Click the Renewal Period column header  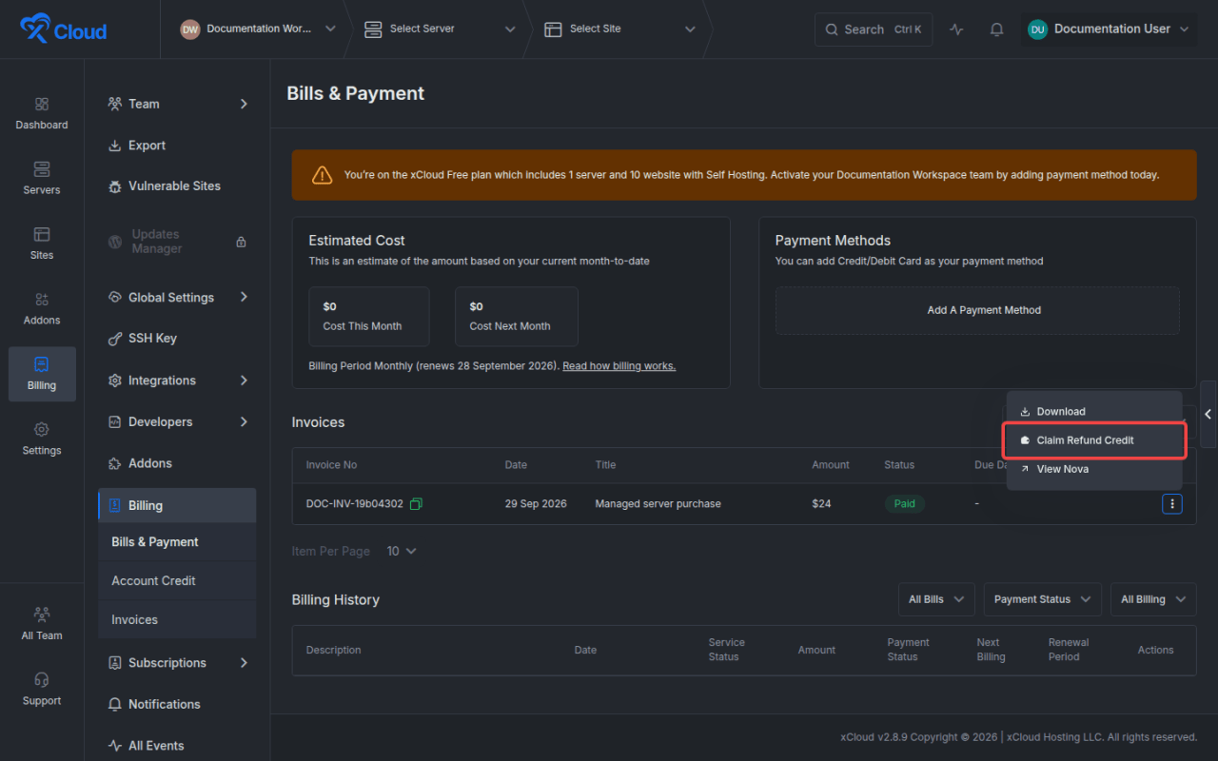1069,650
